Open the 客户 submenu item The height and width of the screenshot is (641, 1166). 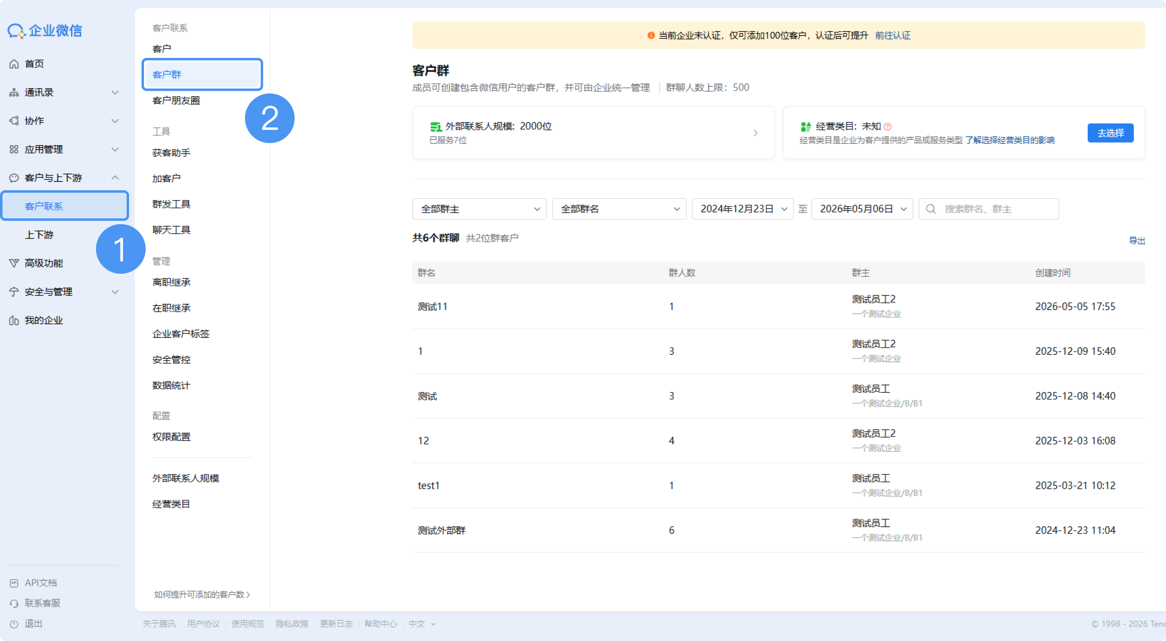162,49
